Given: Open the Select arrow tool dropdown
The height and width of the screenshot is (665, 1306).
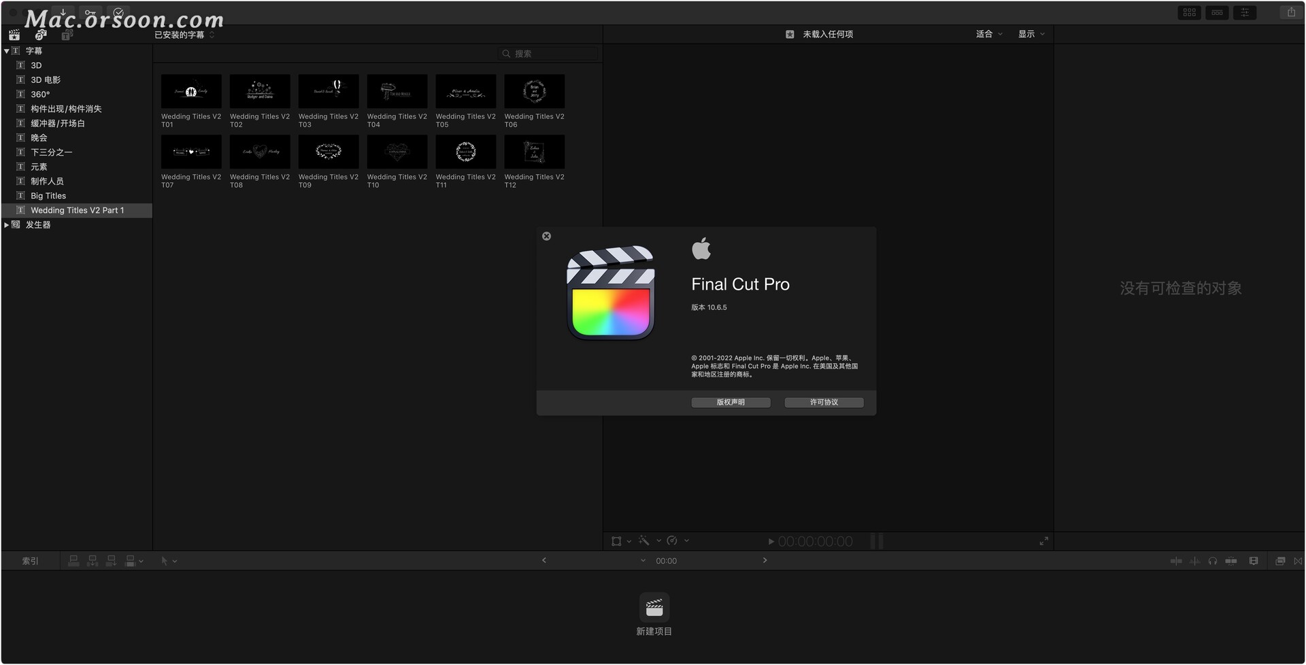Looking at the screenshot, I should [168, 561].
